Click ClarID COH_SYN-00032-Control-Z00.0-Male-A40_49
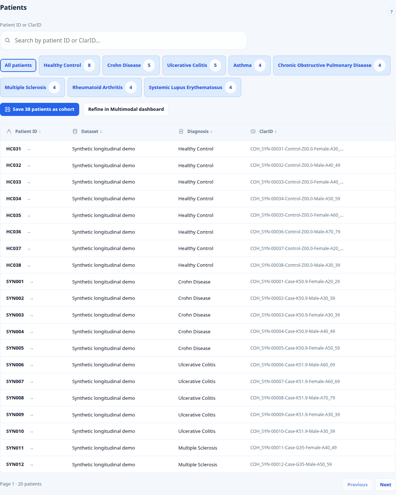396x495 pixels. point(295,165)
